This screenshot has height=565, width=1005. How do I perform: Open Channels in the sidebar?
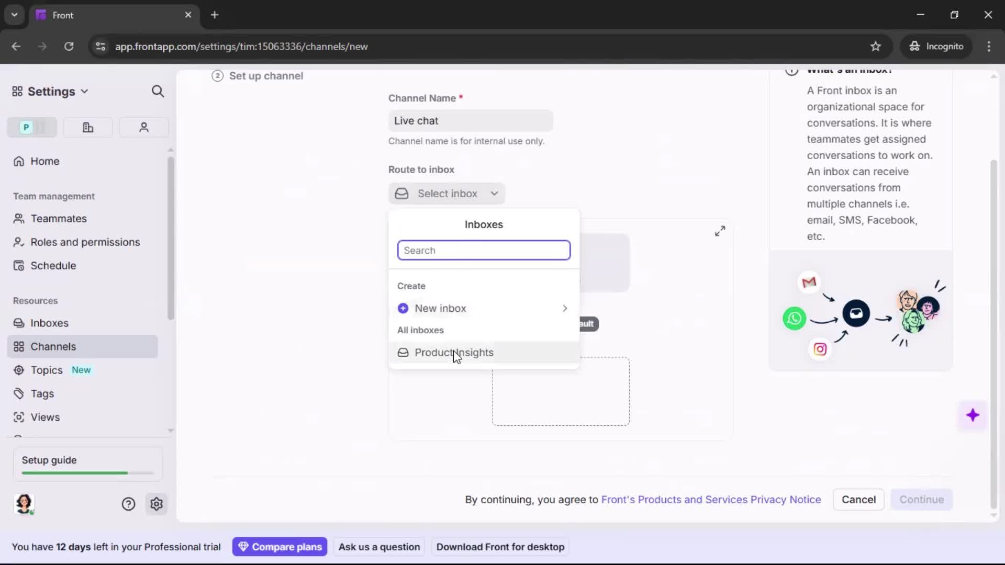click(x=53, y=346)
